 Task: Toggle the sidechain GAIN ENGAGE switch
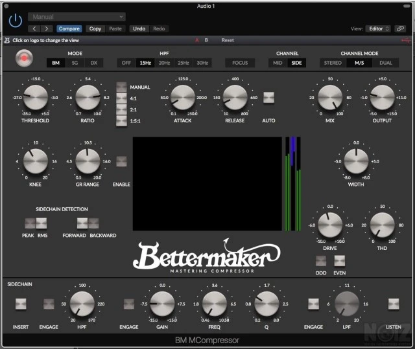[x=129, y=304]
